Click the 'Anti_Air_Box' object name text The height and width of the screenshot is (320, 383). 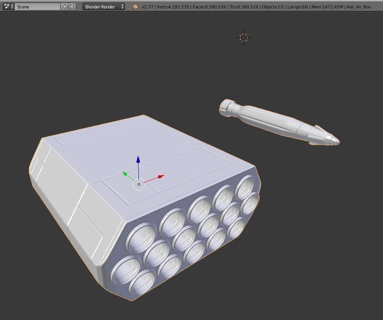tap(358, 7)
